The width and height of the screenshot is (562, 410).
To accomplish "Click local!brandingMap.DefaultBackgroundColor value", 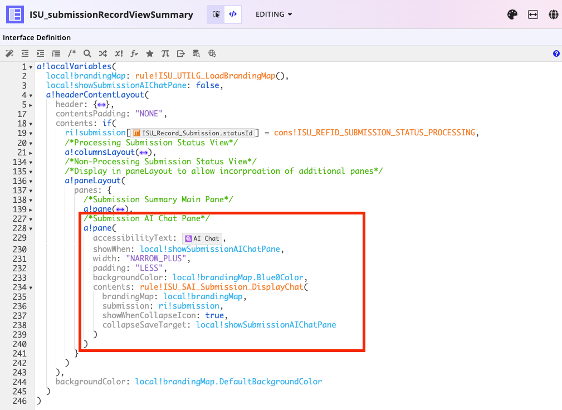I will (x=228, y=382).
